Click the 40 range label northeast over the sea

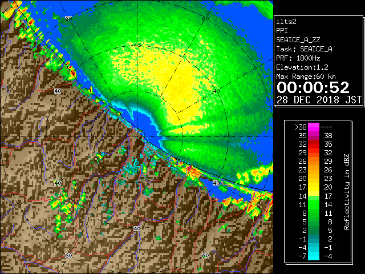point(216,91)
